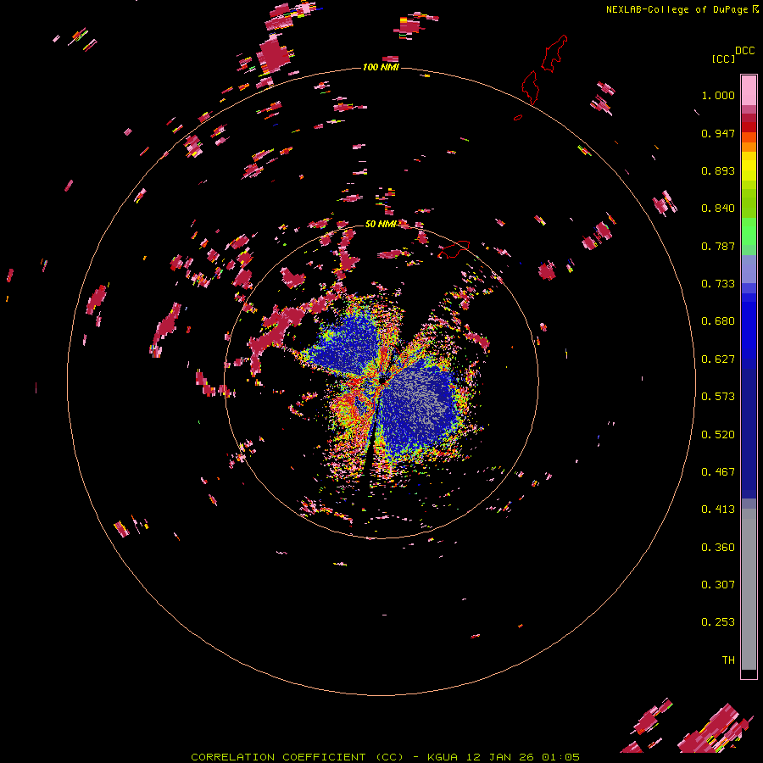Screen dimensions: 763x763
Task: Click the DCC label above the color scale
Action: [x=744, y=51]
